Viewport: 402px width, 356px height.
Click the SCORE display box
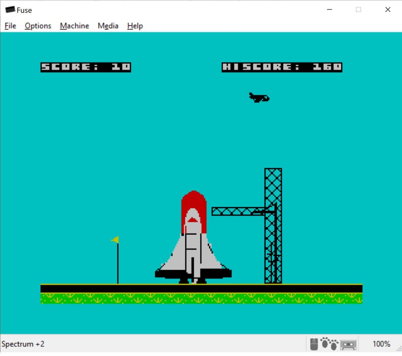[86, 67]
